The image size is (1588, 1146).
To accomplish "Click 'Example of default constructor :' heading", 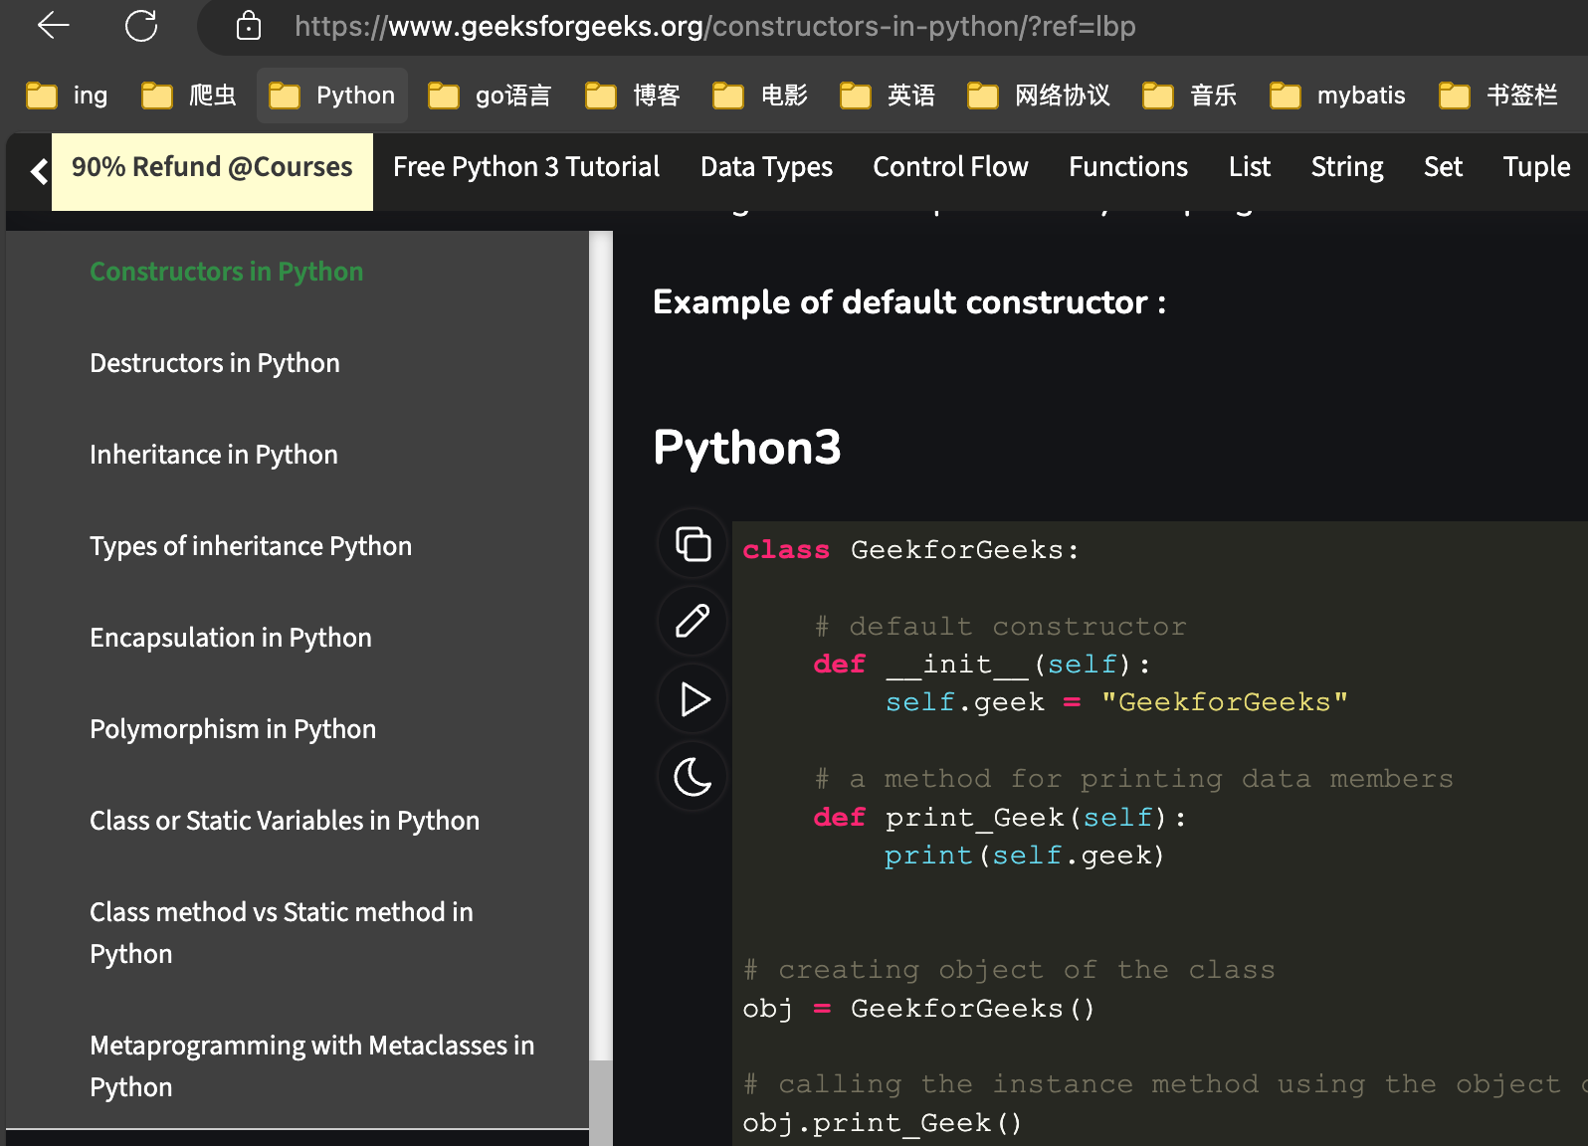I will click(x=909, y=302).
